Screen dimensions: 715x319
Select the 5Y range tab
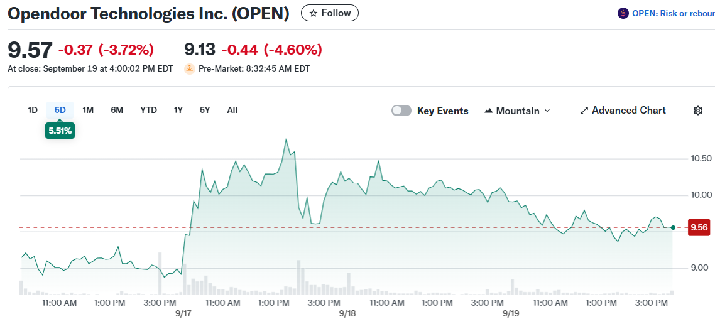[205, 111]
